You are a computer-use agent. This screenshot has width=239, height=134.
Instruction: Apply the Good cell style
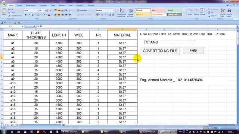174,10
